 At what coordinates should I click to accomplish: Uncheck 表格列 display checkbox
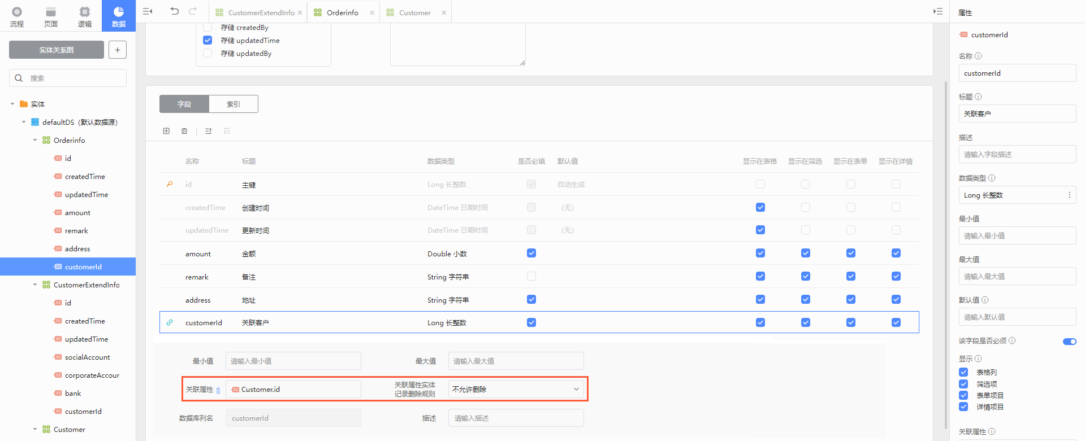(963, 372)
